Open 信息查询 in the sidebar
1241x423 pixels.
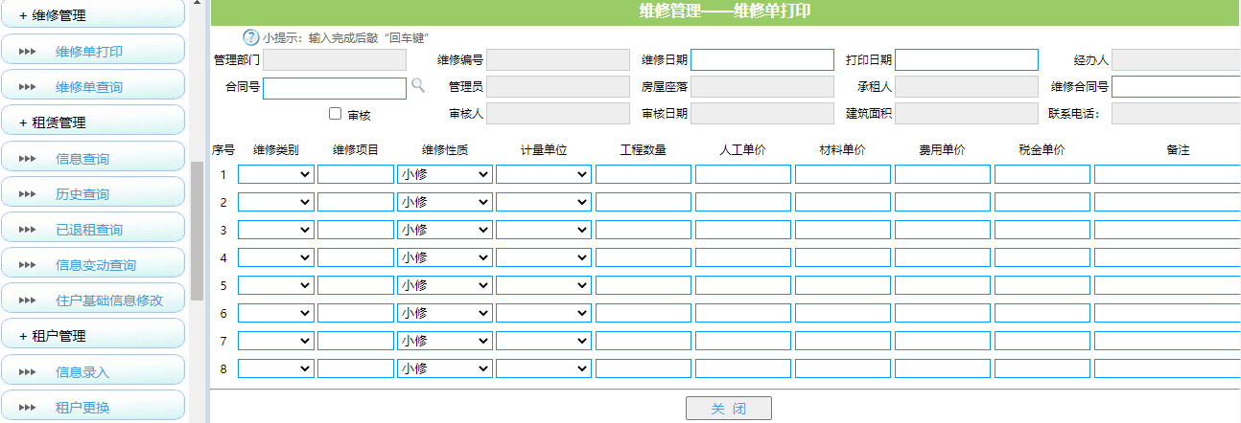92,158
